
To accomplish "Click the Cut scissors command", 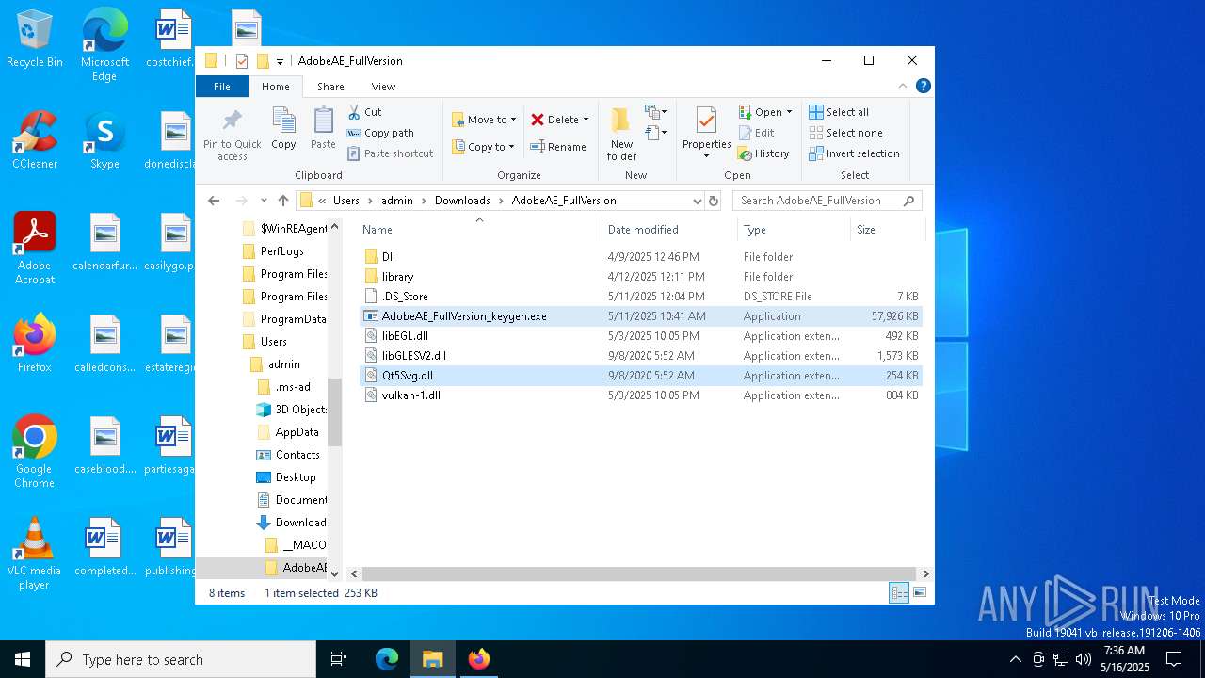I will (x=364, y=112).
